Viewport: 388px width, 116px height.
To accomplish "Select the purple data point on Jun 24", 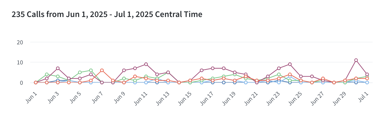I will pyautogui.click(x=290, y=64).
